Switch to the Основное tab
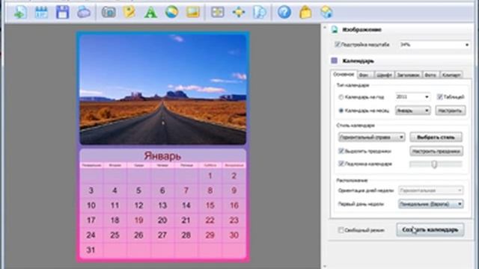This screenshot has width=479, height=269. (x=344, y=74)
